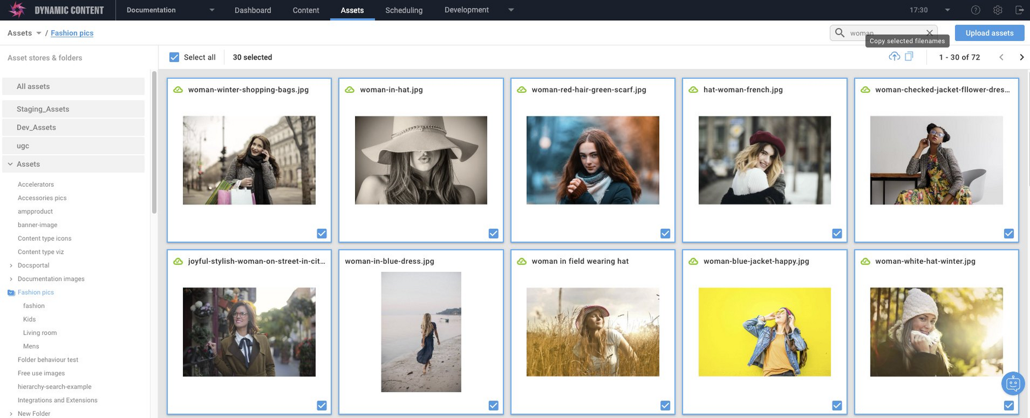Switch to the Dashboard tab
Screen dimensions: 1030x418
[x=253, y=10]
